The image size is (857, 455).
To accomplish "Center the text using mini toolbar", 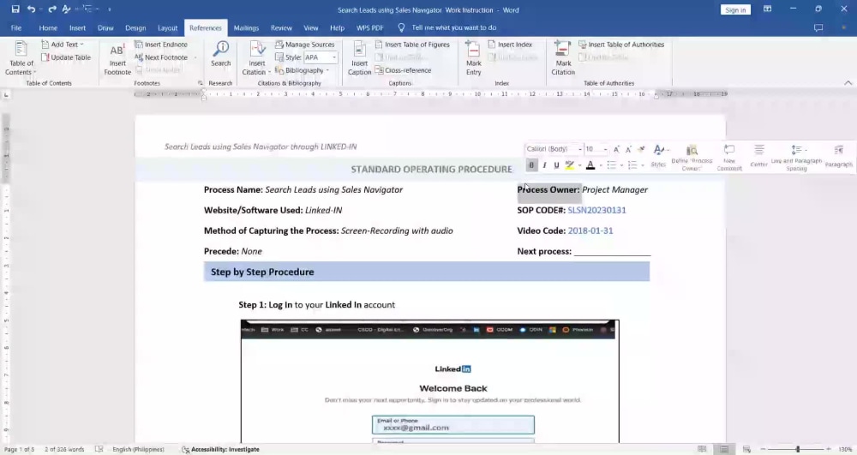I will pyautogui.click(x=758, y=156).
